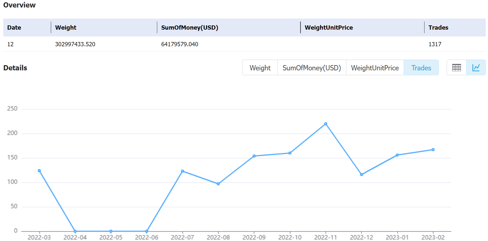Click the money value 64179579.040
The image size is (488, 241).
[x=180, y=44]
